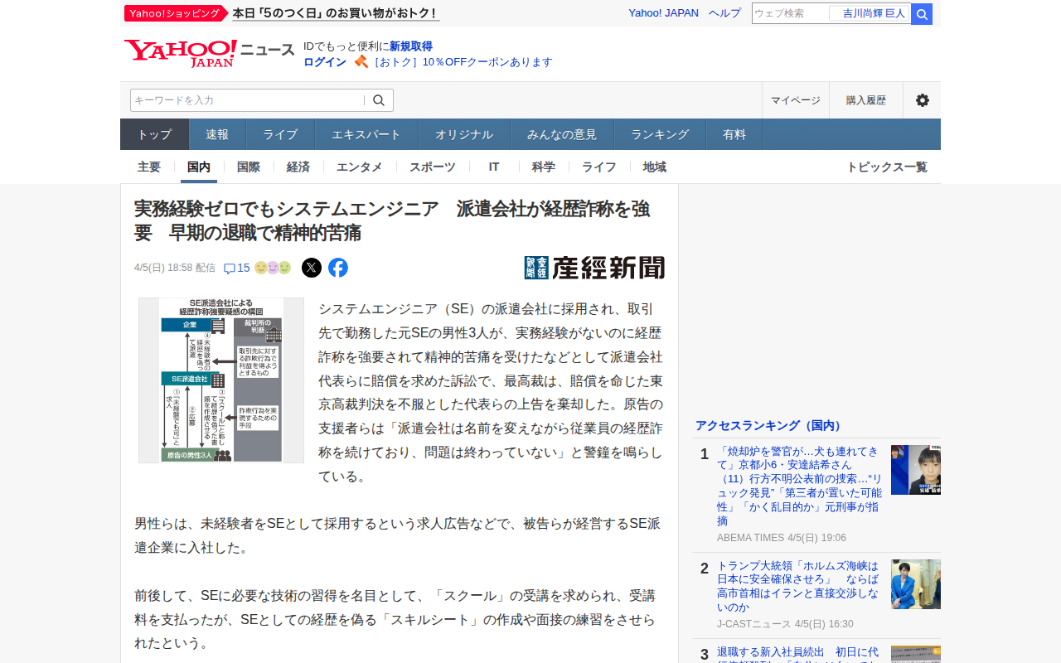
Task: Open the みんなの意見 tab
Action: pos(562,134)
